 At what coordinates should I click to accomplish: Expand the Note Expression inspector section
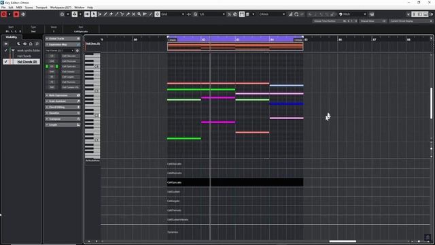[x=63, y=95]
